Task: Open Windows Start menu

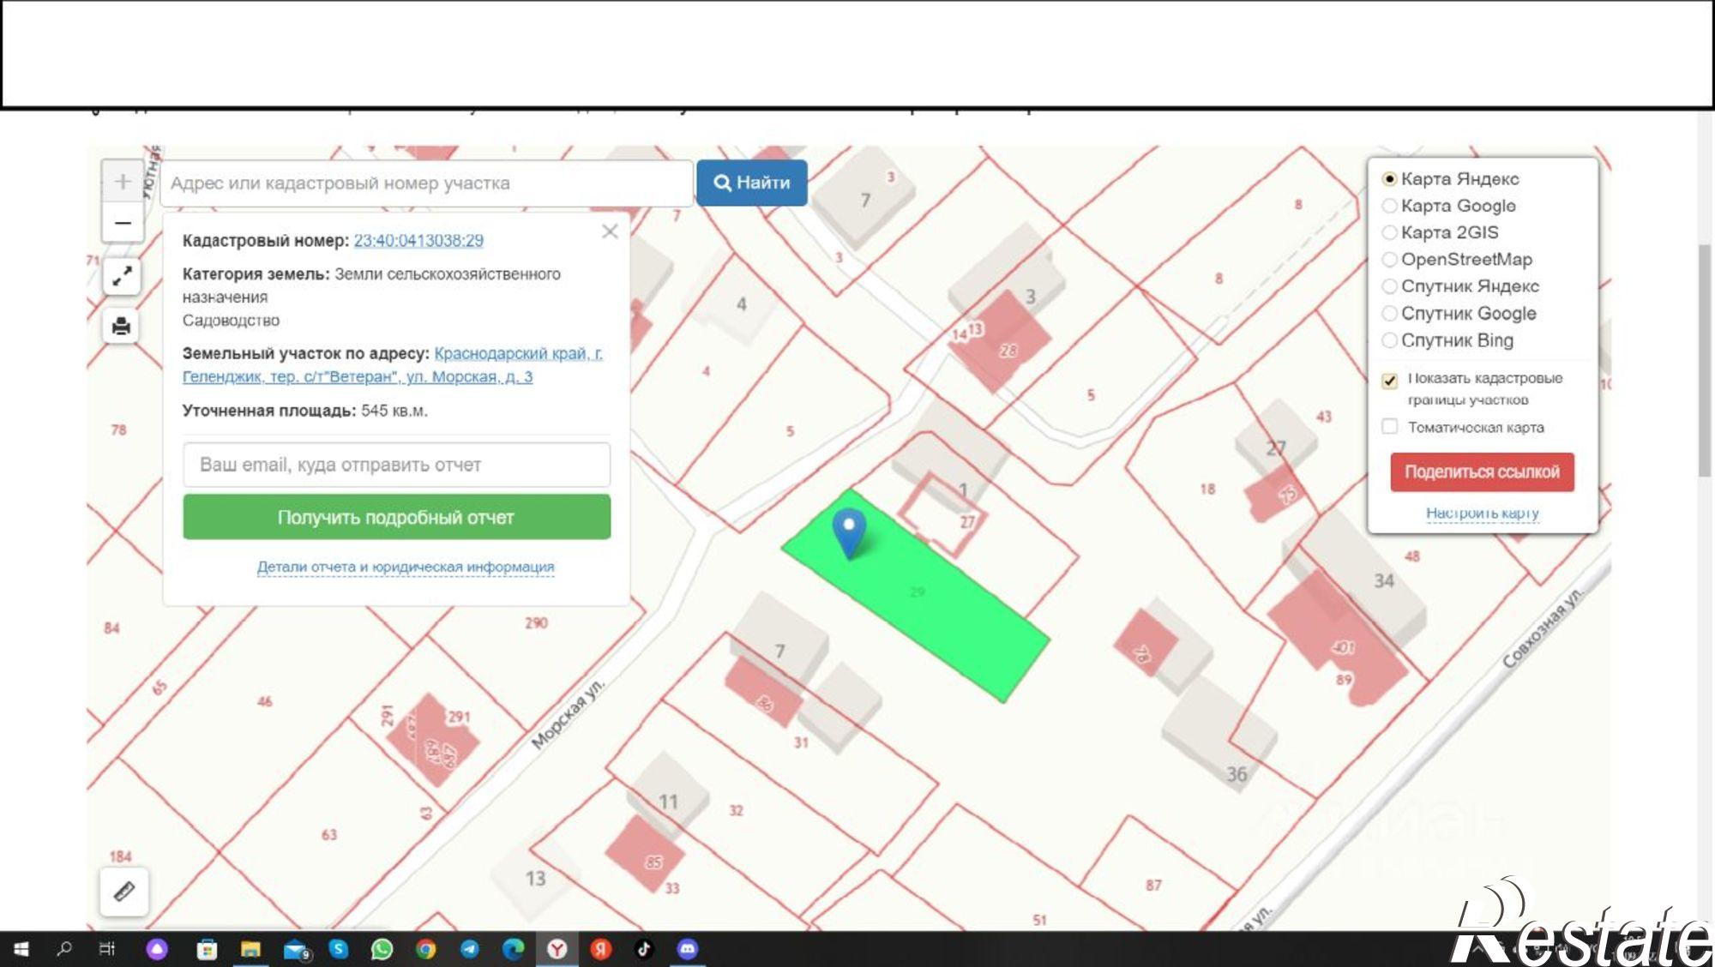Action: click(x=21, y=949)
